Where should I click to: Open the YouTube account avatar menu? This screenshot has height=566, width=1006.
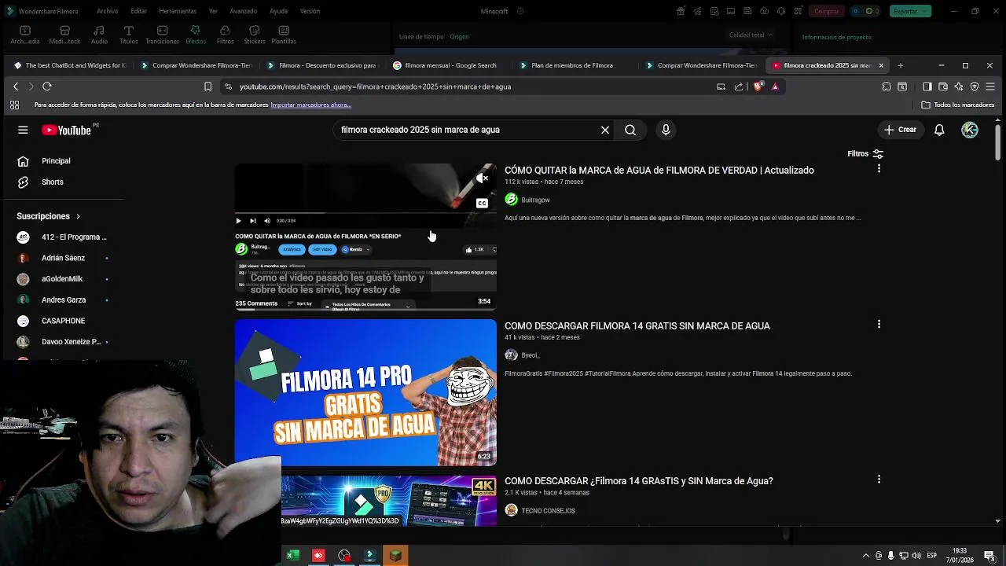click(970, 130)
